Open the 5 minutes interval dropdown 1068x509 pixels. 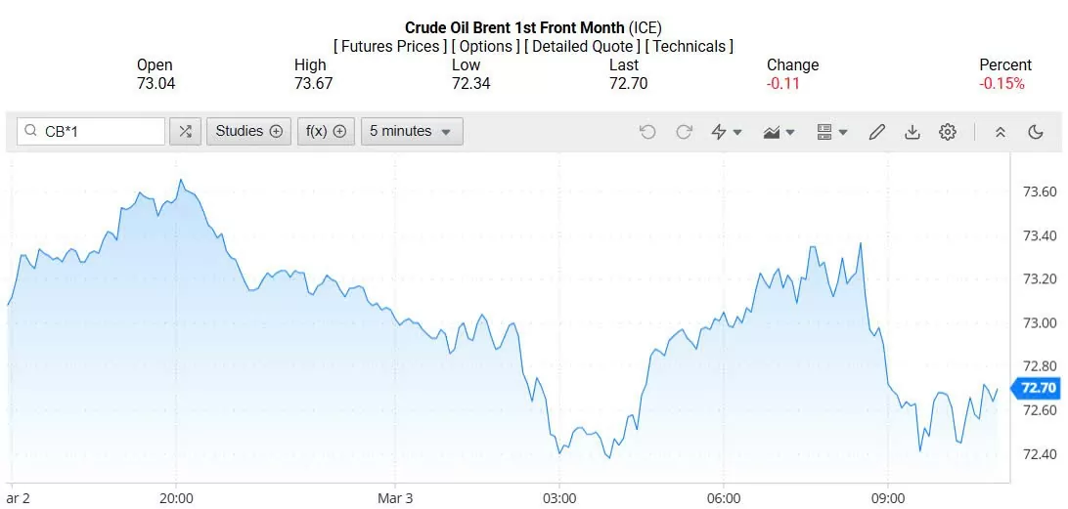(411, 131)
